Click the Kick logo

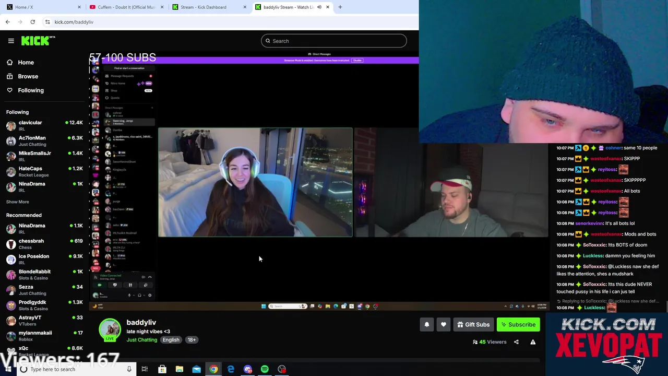(x=38, y=41)
